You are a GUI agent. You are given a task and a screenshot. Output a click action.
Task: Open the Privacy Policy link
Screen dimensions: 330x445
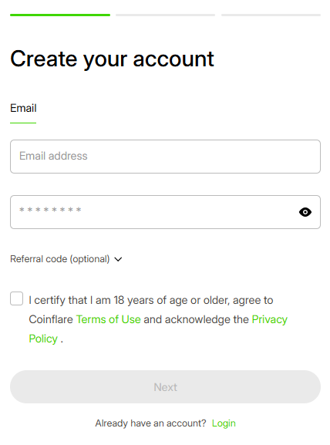[270, 319]
